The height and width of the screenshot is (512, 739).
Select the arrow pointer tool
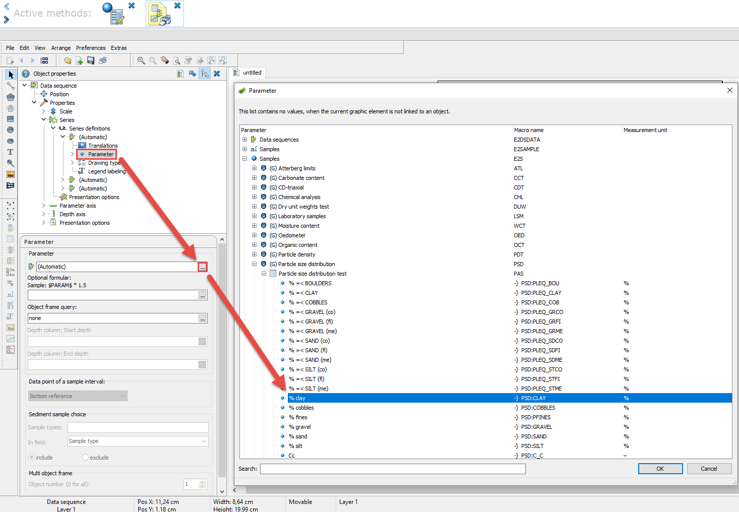[x=10, y=75]
